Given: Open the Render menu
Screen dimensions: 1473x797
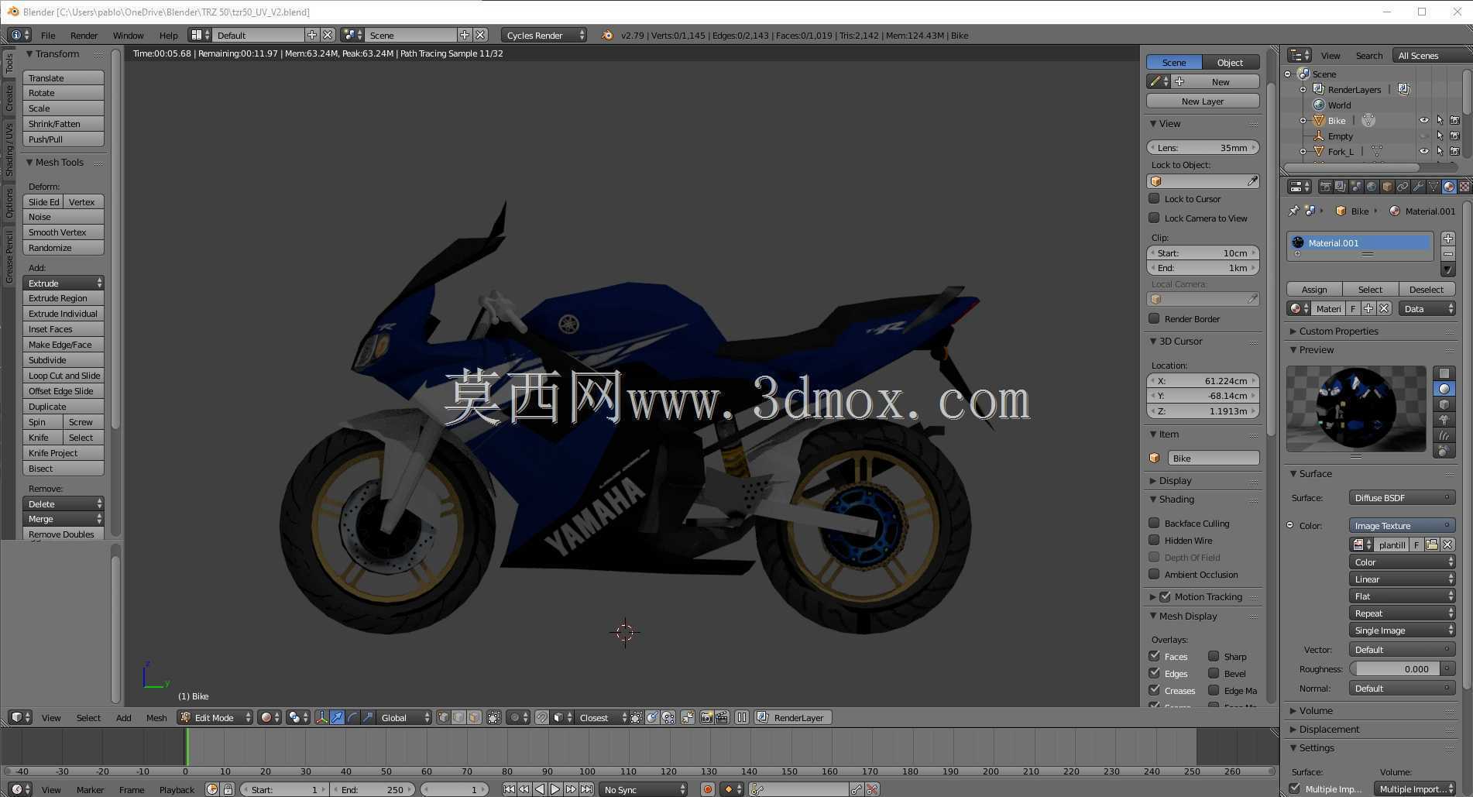Looking at the screenshot, I should click(84, 35).
